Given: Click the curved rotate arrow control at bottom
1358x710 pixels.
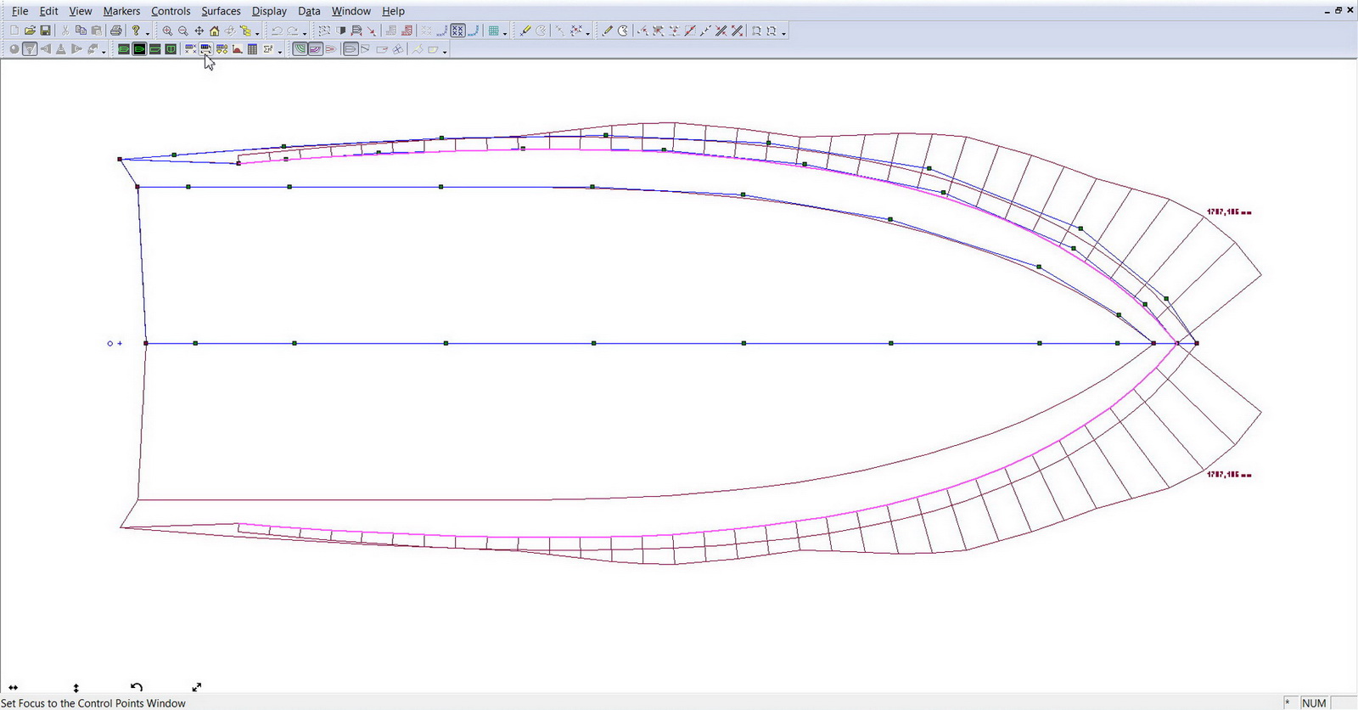Looking at the screenshot, I should [137, 687].
